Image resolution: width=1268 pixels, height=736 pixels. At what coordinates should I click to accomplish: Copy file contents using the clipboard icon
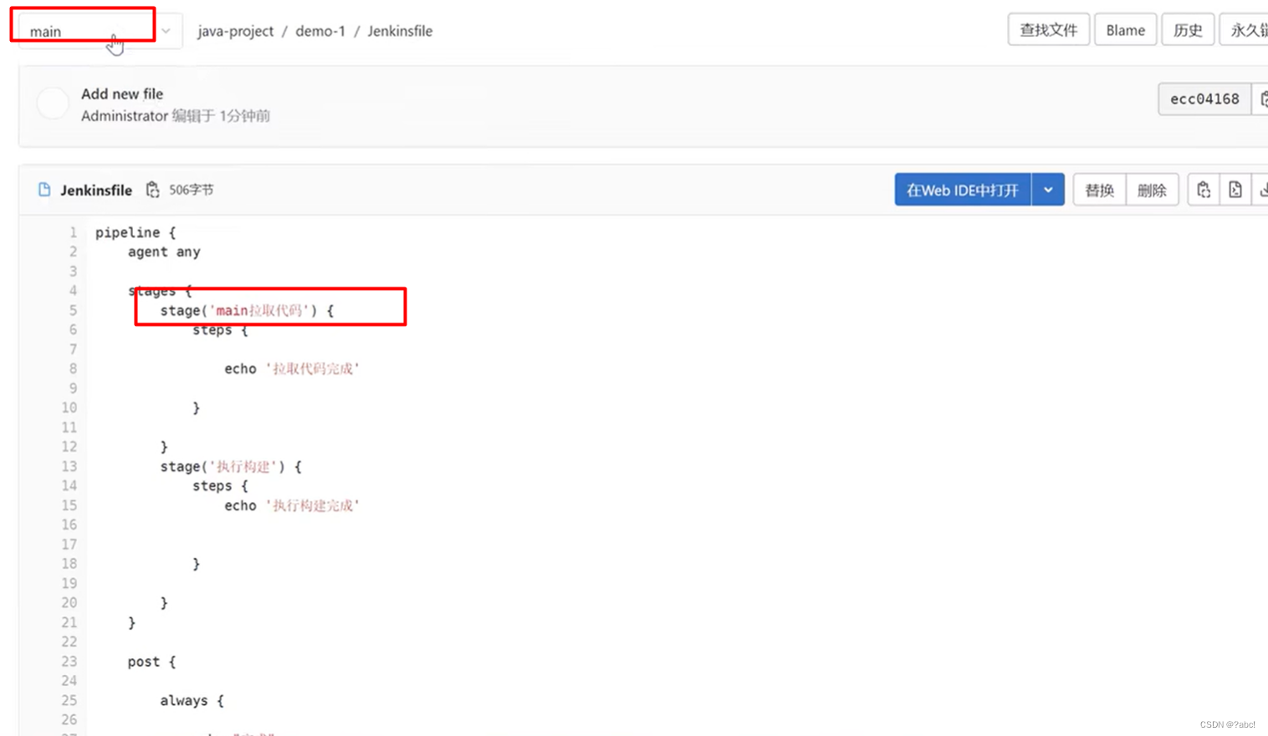click(x=1203, y=190)
